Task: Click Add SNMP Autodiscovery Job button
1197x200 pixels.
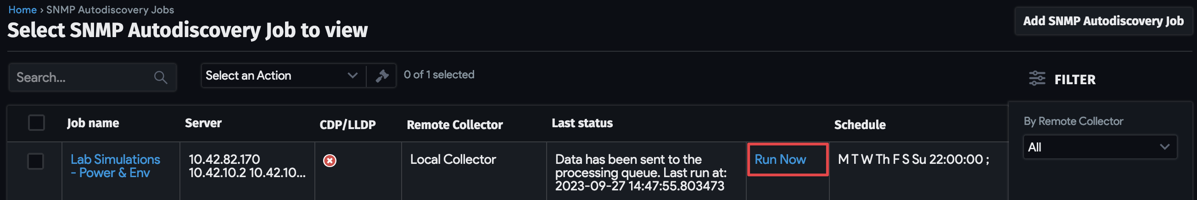Action: pos(1102,22)
